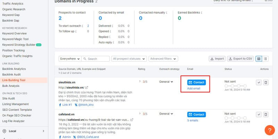Click the info icon beside Delivered
The width and height of the screenshot is (278, 139).
pyautogui.click(x=112, y=26)
